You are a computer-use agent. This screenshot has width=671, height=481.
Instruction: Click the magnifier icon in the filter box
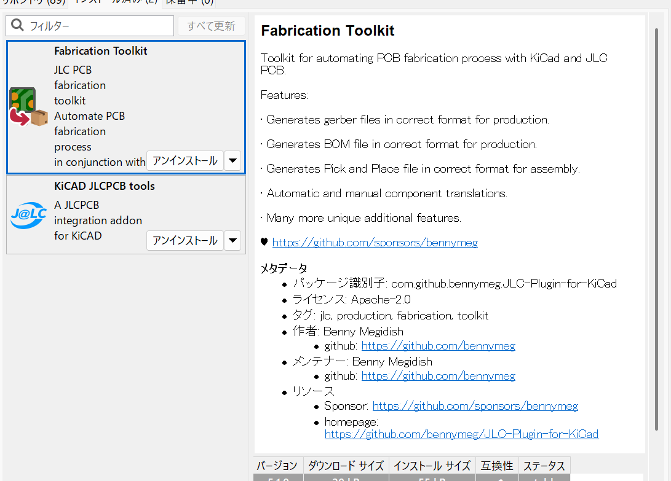18,25
